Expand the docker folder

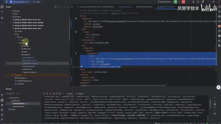pos(11,11)
